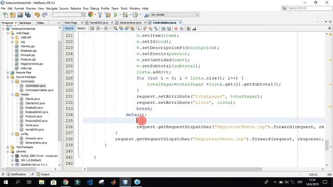Click the Find Selection magnifier icon
Image resolution: width=333 pixels, height=187 pixels.
pos(116,29)
